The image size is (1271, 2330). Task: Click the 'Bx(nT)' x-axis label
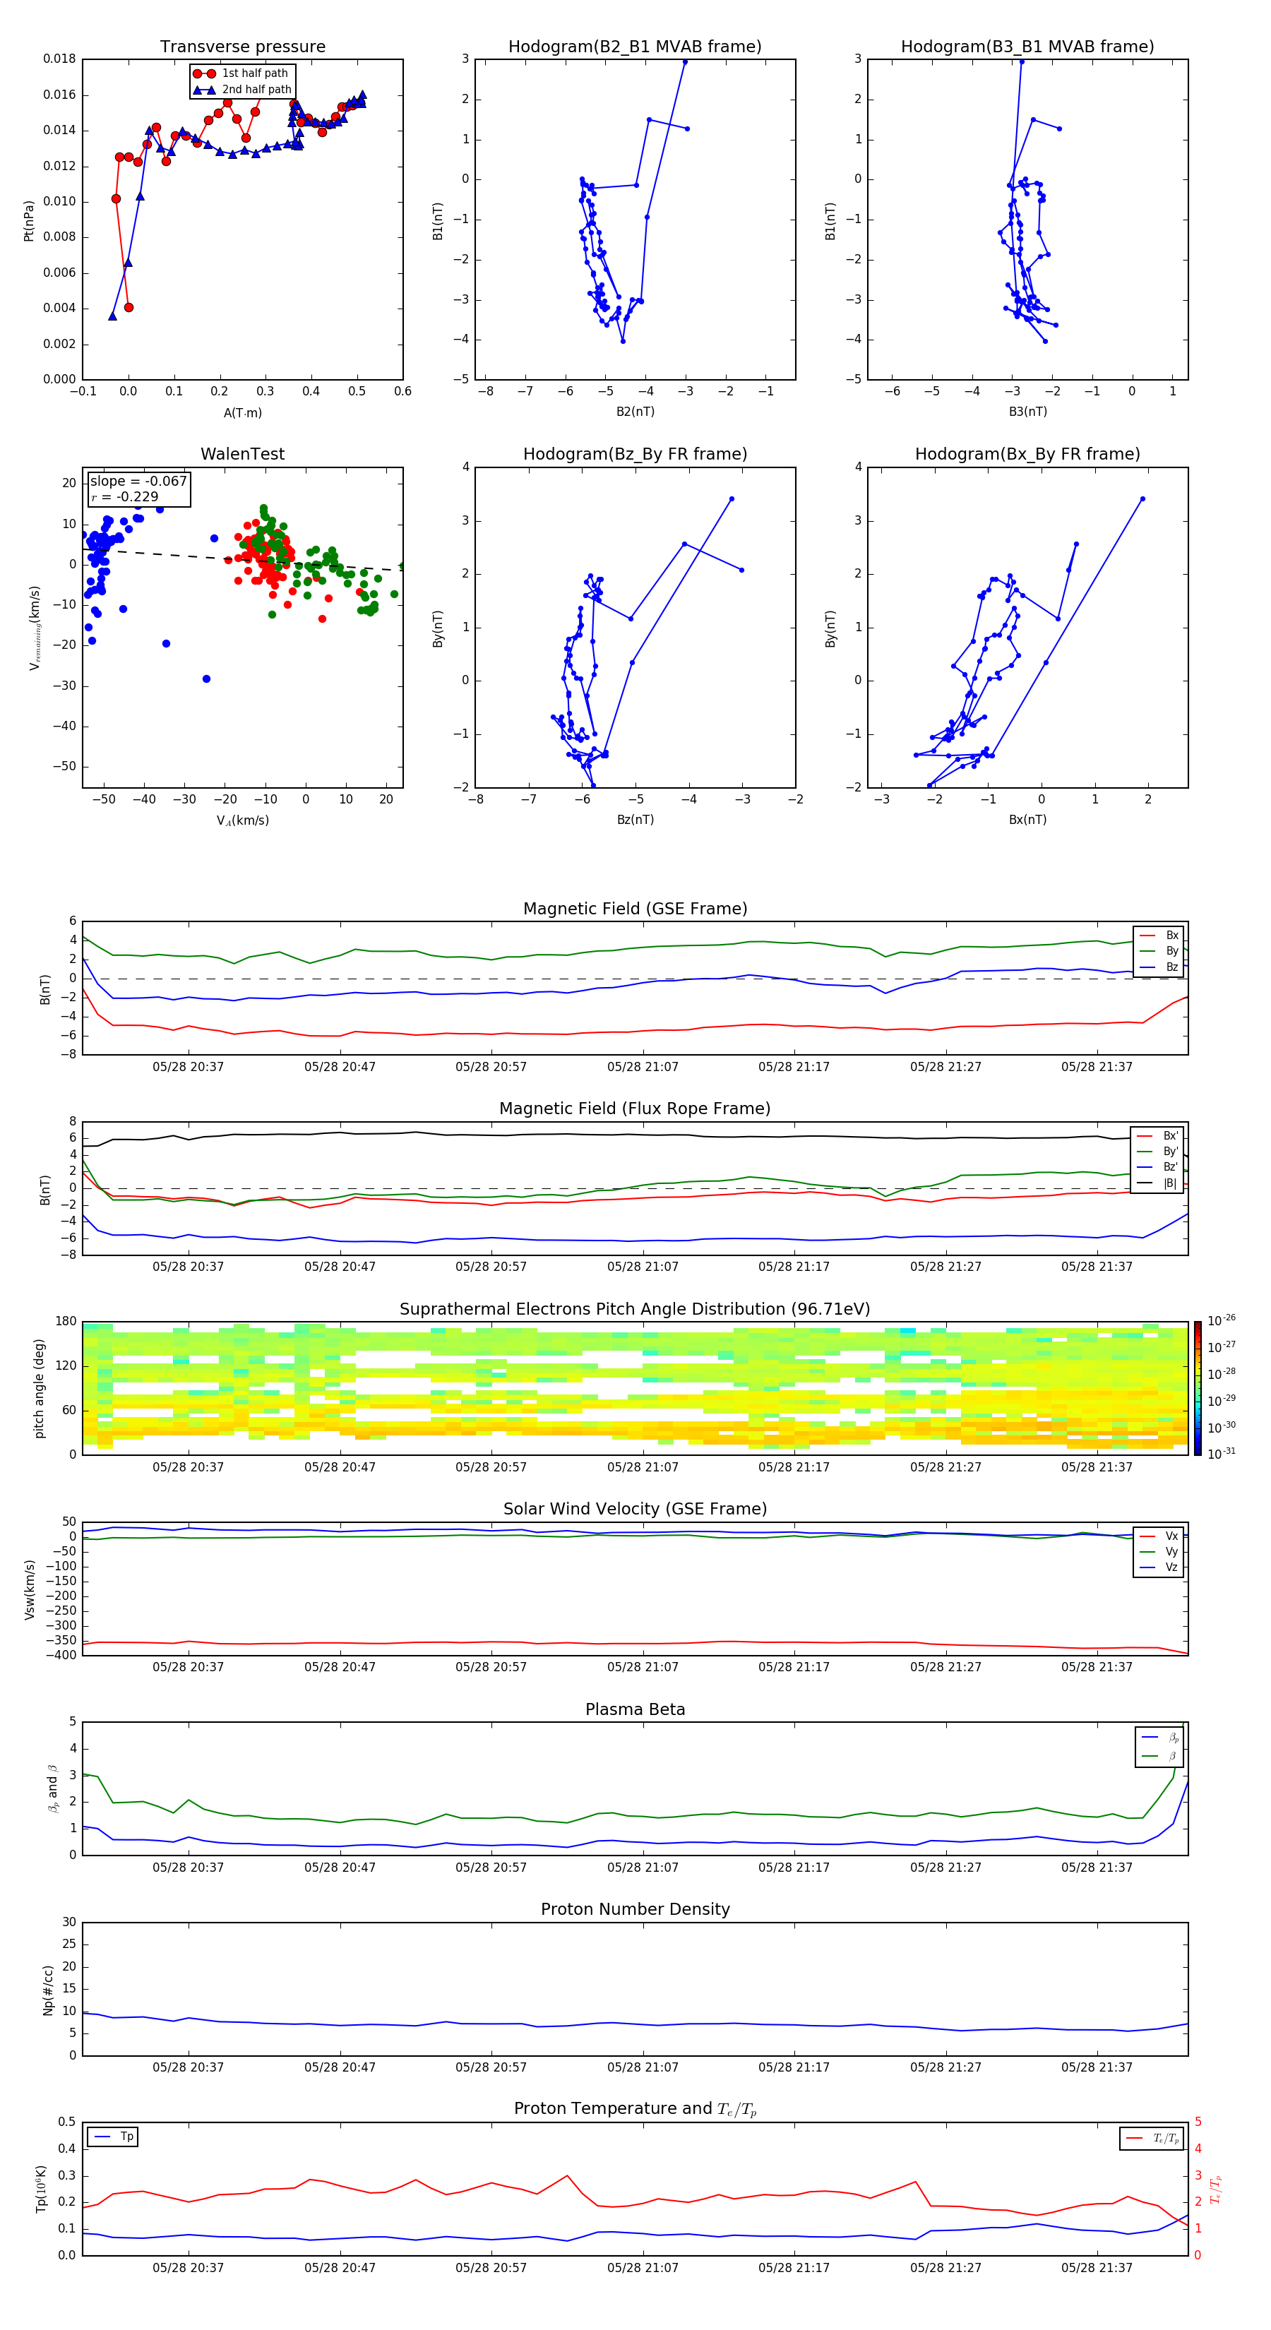pyautogui.click(x=1027, y=820)
